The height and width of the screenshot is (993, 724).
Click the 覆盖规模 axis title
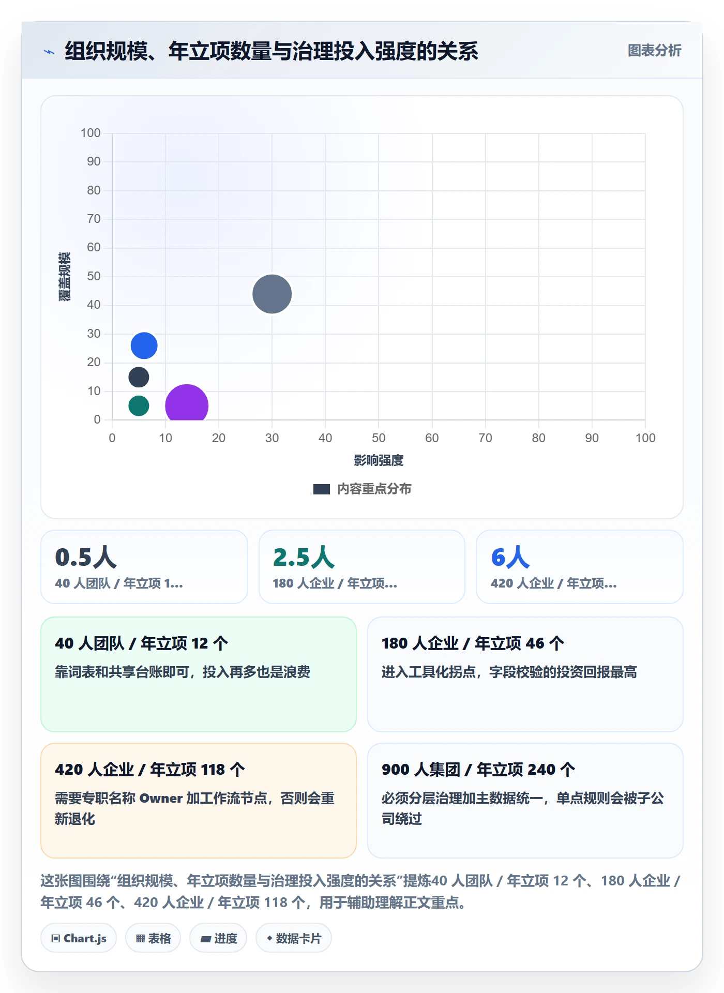click(64, 277)
